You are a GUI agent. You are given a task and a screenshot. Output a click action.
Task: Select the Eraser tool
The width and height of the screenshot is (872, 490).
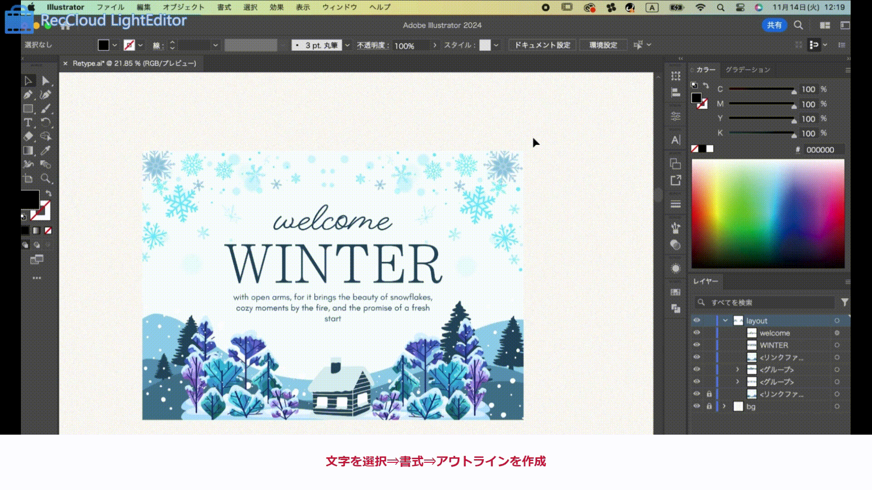[x=28, y=137]
